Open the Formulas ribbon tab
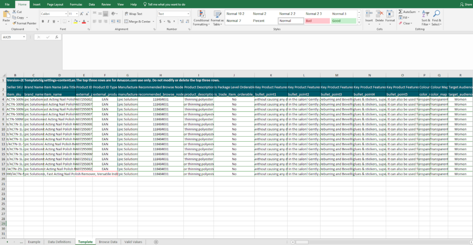 76,4
